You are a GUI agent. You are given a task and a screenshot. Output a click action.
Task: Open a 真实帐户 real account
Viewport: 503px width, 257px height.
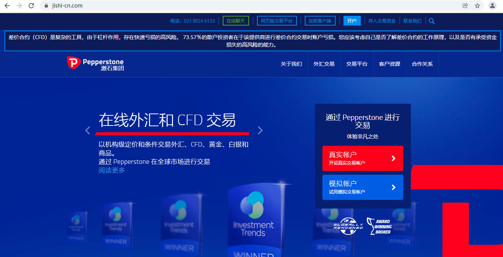pyautogui.click(x=363, y=158)
